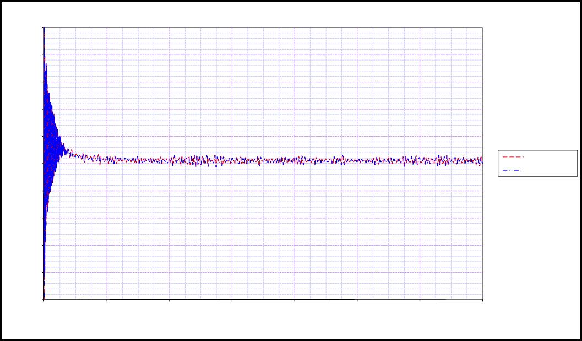
Task: Click the signal trace at the plot's right edge
Action: (x=481, y=160)
